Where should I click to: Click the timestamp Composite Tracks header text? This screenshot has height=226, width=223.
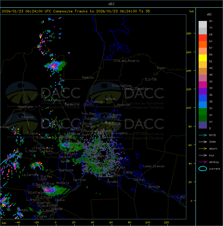76,11
